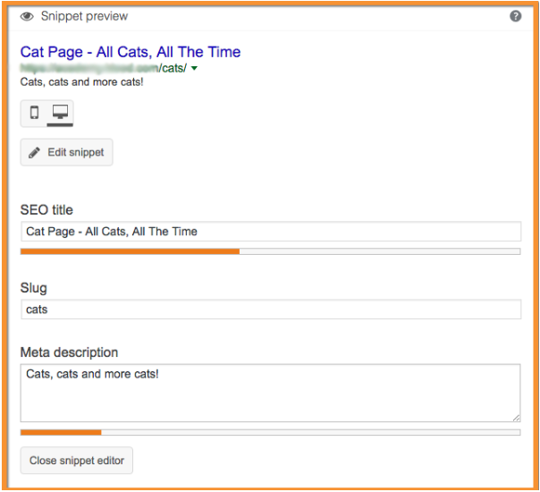Click the /cats/ URL in the snippet preview
The height and width of the screenshot is (492, 540).
pyautogui.click(x=170, y=68)
